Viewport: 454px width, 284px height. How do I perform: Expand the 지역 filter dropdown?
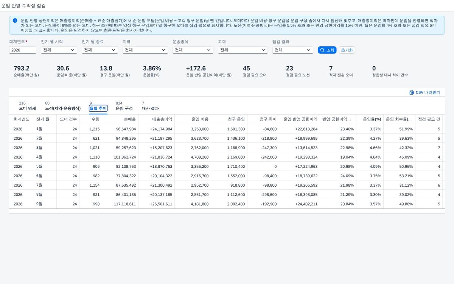(145, 50)
